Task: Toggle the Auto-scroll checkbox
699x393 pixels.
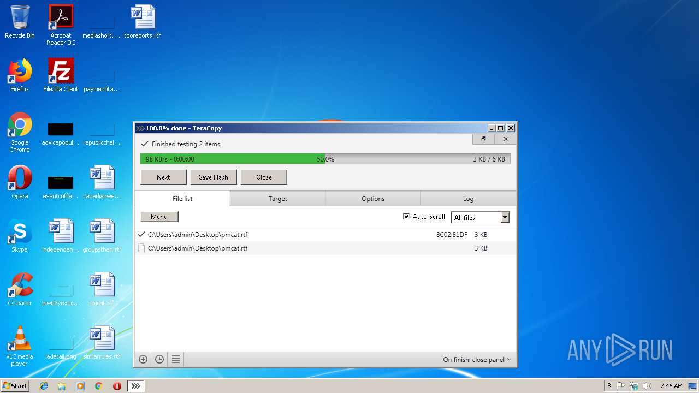Action: pos(406,216)
